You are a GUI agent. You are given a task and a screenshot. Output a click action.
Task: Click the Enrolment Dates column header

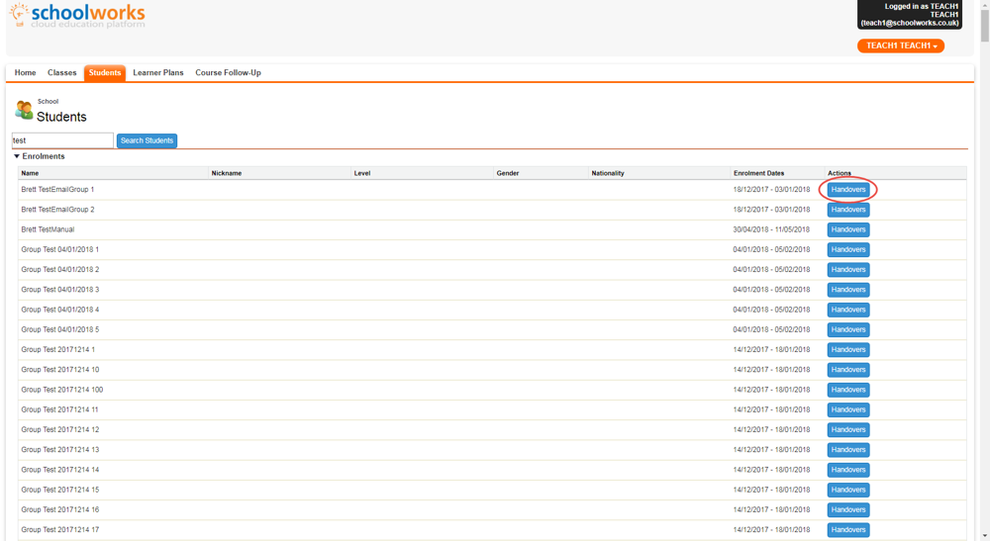(758, 173)
